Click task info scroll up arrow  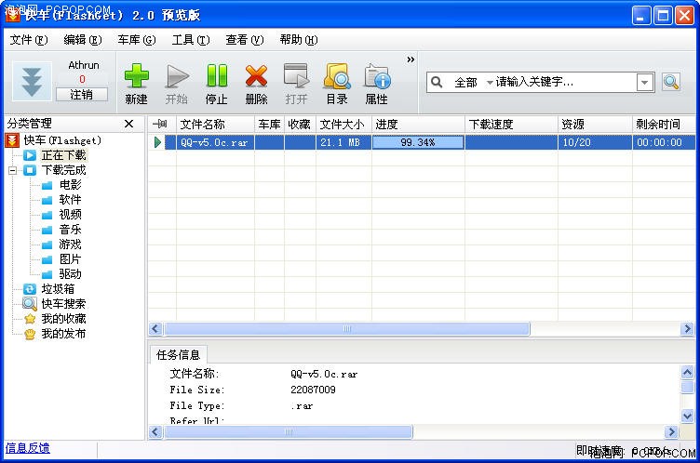687,372
